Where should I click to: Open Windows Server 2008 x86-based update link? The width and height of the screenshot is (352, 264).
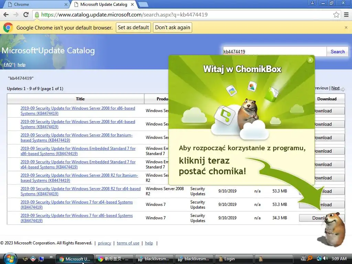click(78, 111)
